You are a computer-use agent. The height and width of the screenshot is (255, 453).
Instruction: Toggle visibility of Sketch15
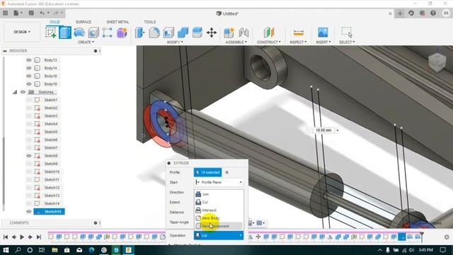[x=29, y=212]
